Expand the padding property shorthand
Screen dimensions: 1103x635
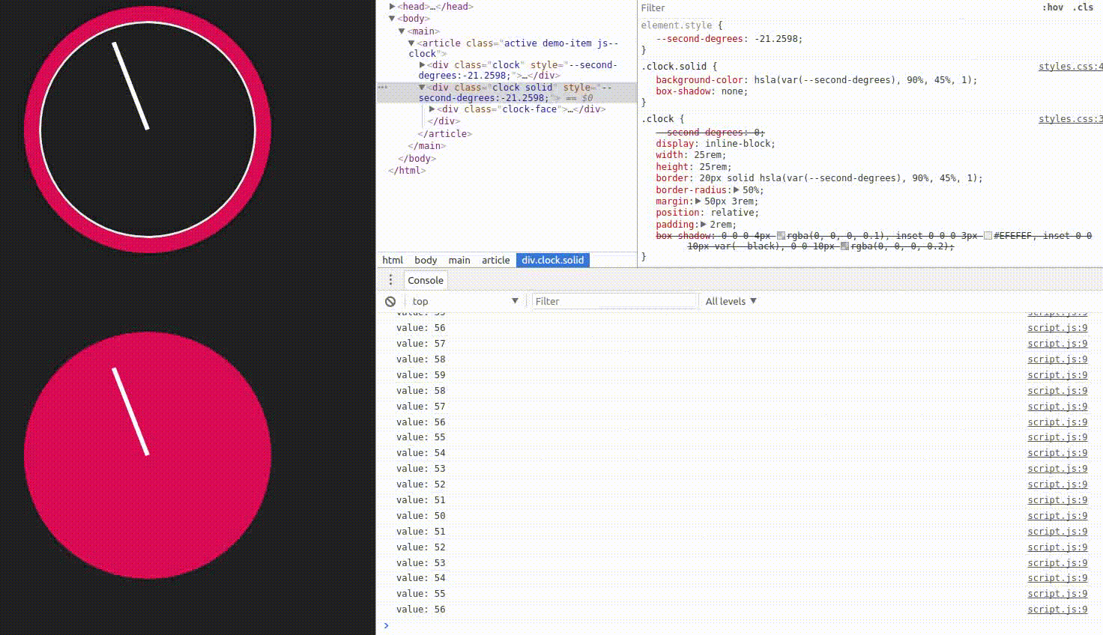click(703, 225)
